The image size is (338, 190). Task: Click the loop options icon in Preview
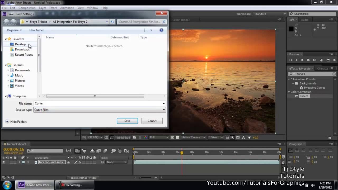pos(328,60)
